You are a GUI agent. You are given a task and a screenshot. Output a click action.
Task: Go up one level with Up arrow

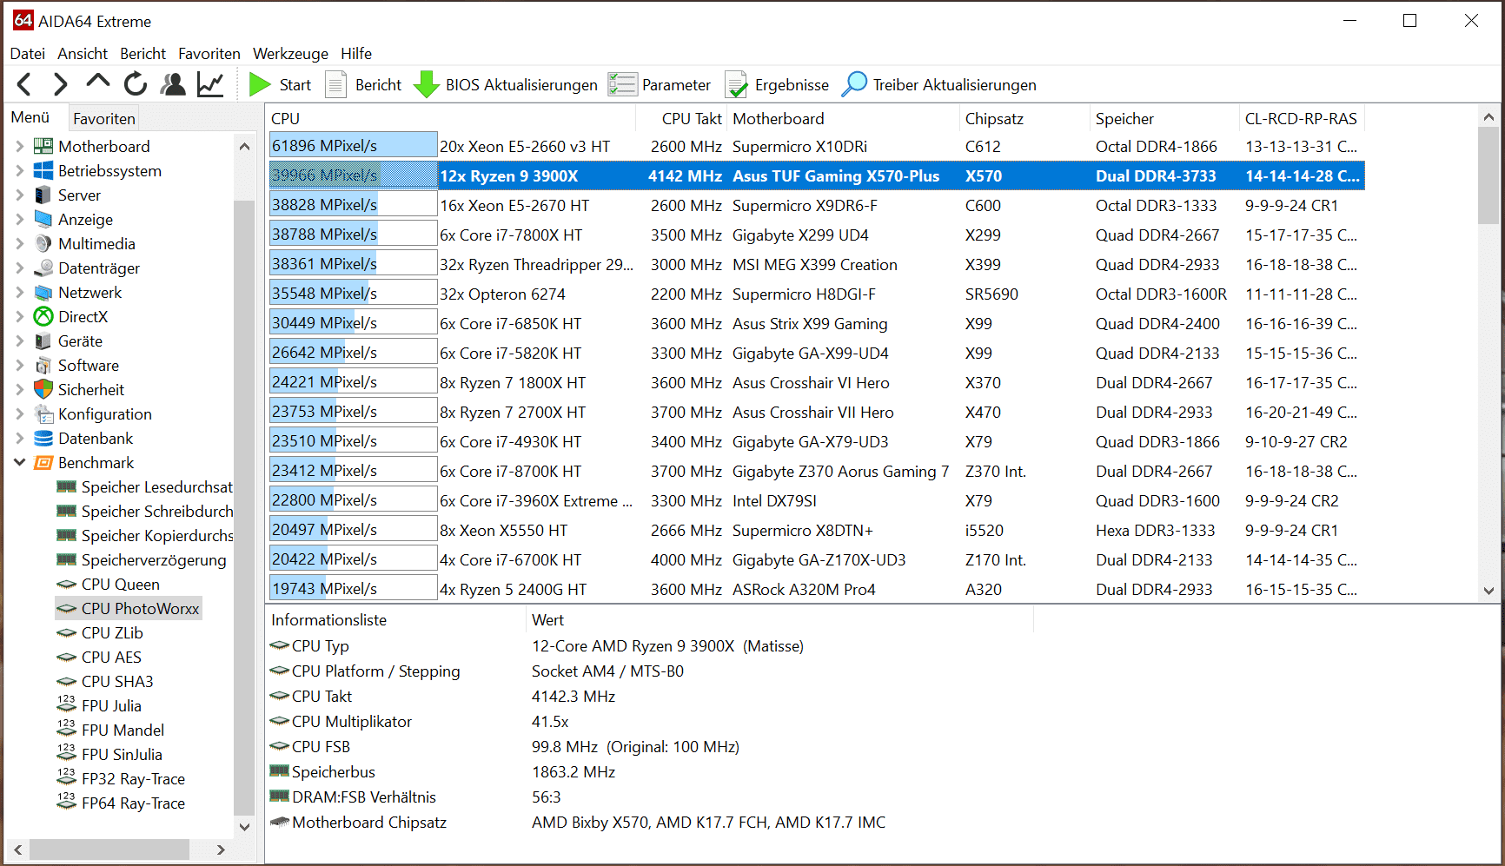[x=98, y=83]
